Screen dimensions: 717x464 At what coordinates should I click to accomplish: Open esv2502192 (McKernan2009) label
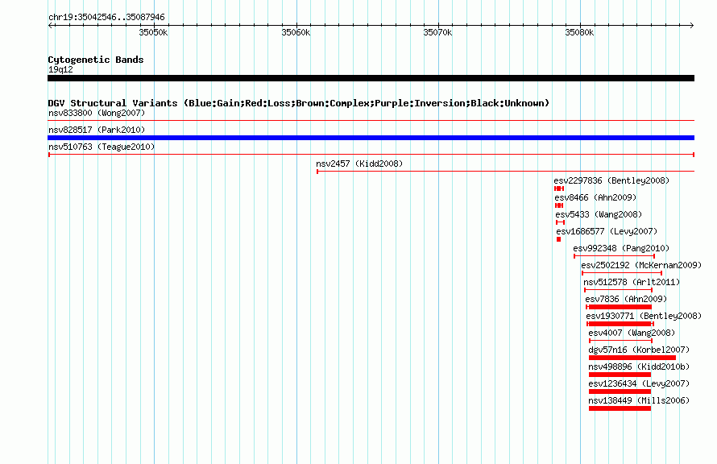tap(641, 265)
